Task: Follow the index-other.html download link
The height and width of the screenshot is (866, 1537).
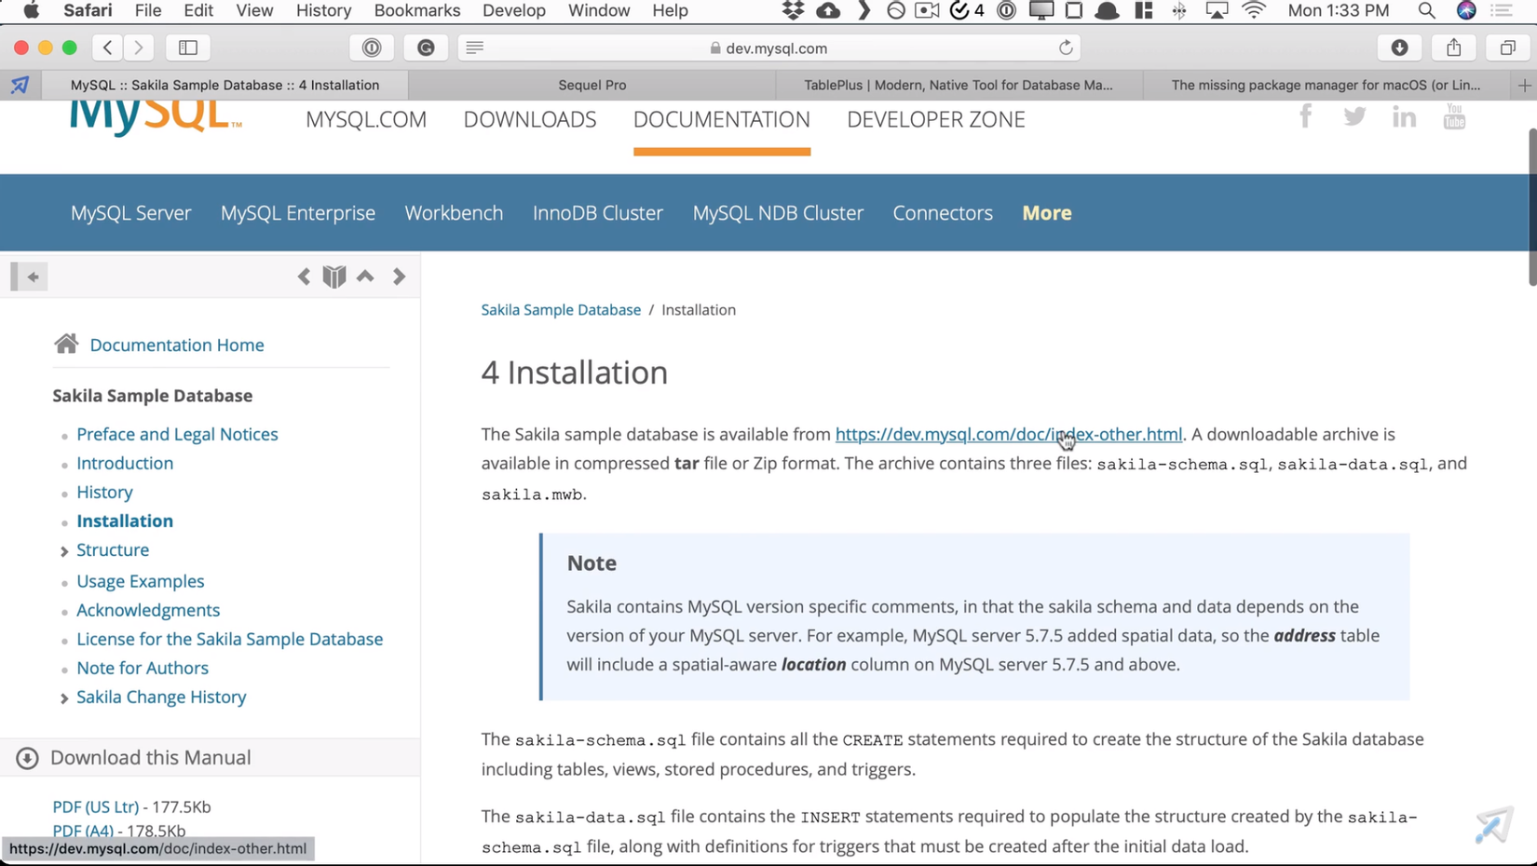Action: coord(1009,434)
